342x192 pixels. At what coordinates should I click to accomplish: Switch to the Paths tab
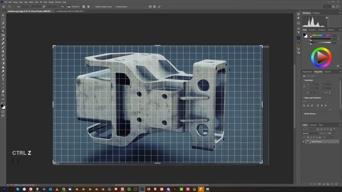(321, 125)
